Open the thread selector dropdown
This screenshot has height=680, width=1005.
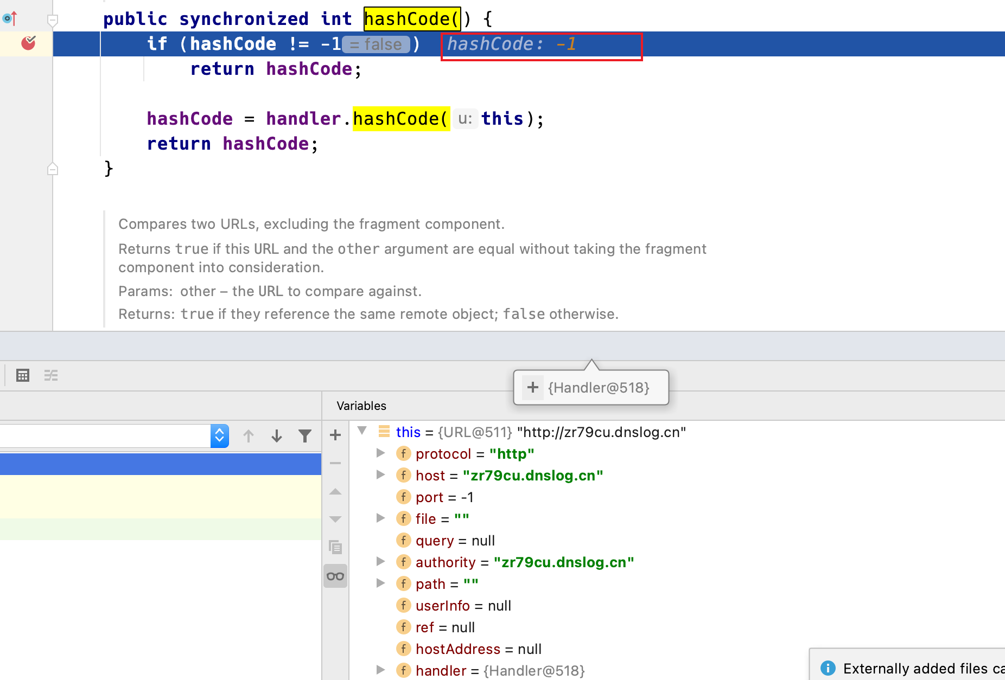[x=220, y=436]
